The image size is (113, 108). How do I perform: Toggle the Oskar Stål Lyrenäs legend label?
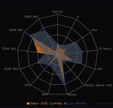tap(46, 103)
